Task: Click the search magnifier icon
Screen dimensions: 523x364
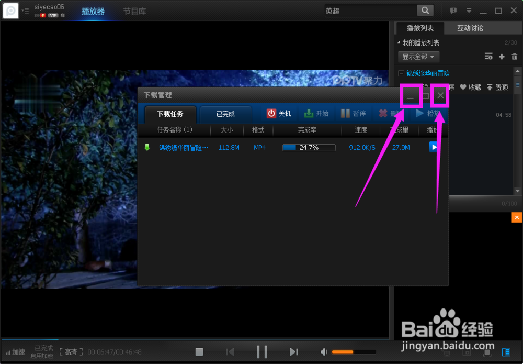Action: pyautogui.click(x=425, y=10)
